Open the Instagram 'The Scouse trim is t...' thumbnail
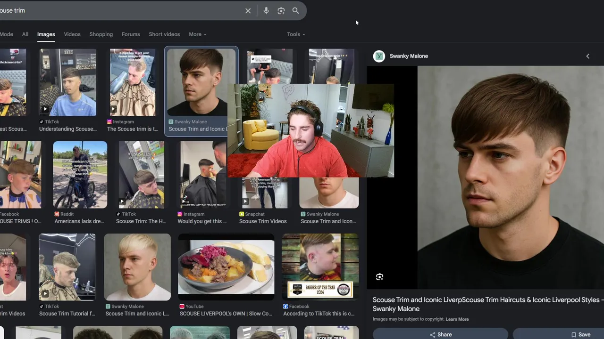Image resolution: width=604 pixels, height=339 pixels. [133, 82]
